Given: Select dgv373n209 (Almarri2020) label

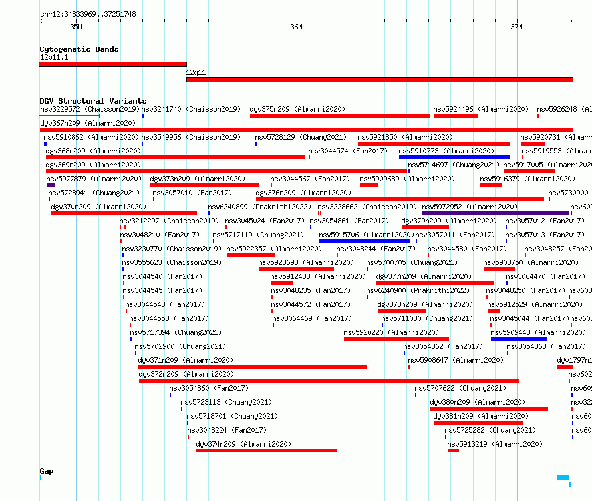Looking at the screenshot, I should point(198,179).
